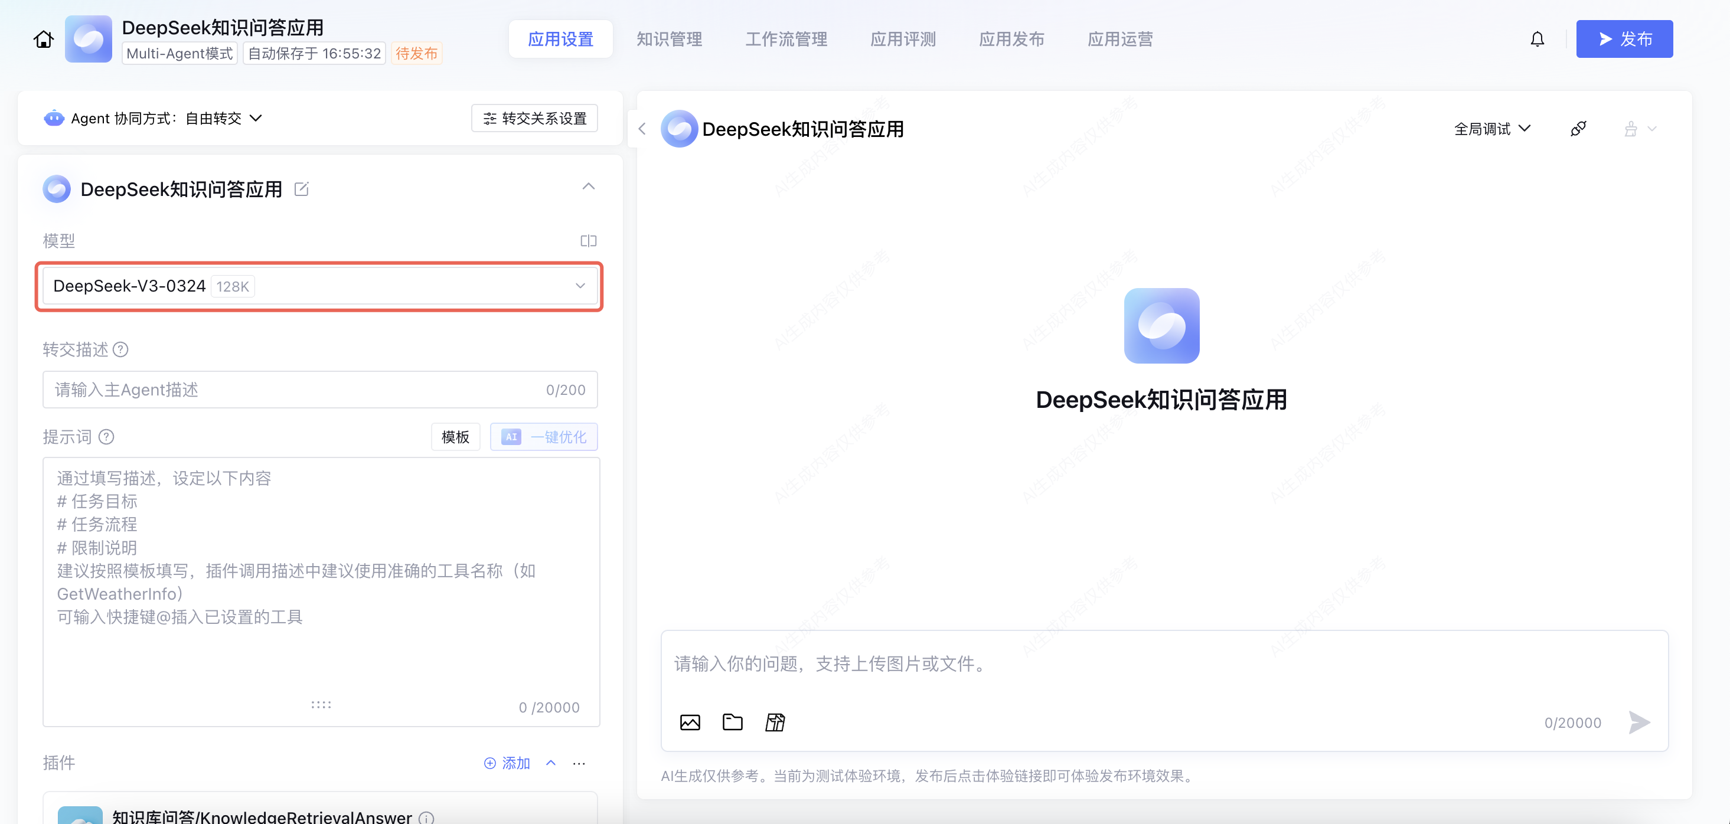Click the 发布 publish button
This screenshot has height=824, width=1730.
(1624, 40)
